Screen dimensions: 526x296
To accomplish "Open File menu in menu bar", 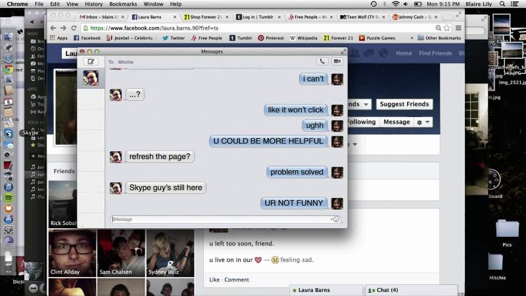I will click(39, 4).
